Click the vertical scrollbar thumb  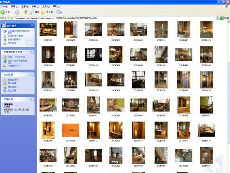click(228, 102)
